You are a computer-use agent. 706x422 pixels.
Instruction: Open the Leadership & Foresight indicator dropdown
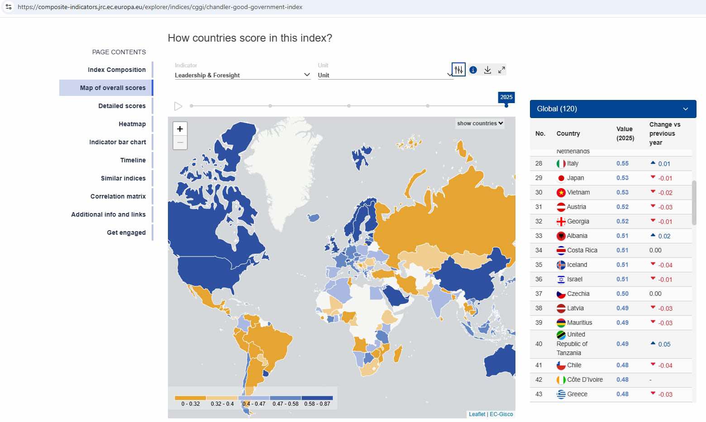(x=242, y=75)
